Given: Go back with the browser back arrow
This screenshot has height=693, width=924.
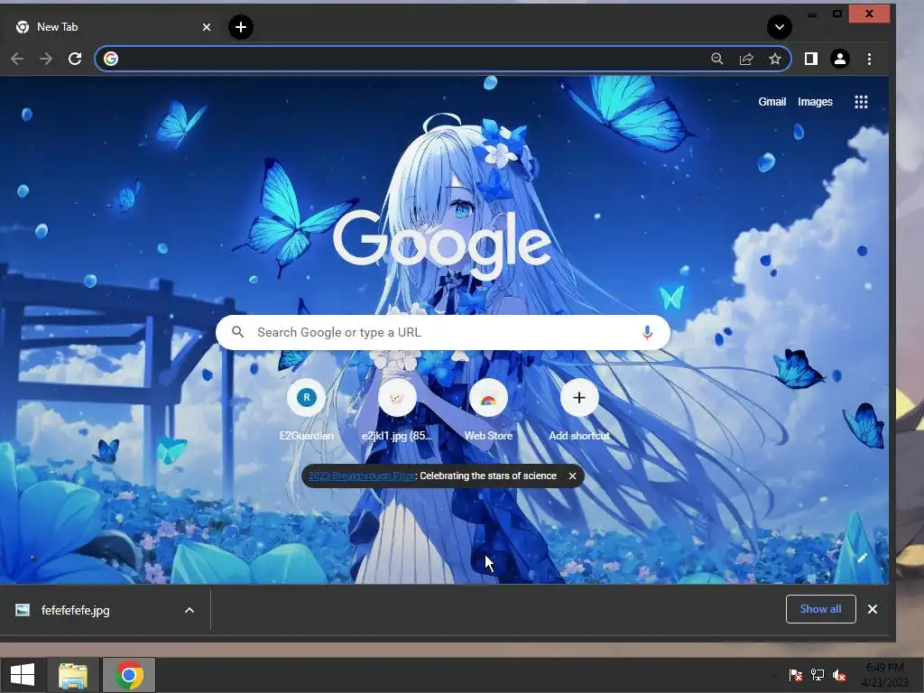Looking at the screenshot, I should [x=17, y=59].
